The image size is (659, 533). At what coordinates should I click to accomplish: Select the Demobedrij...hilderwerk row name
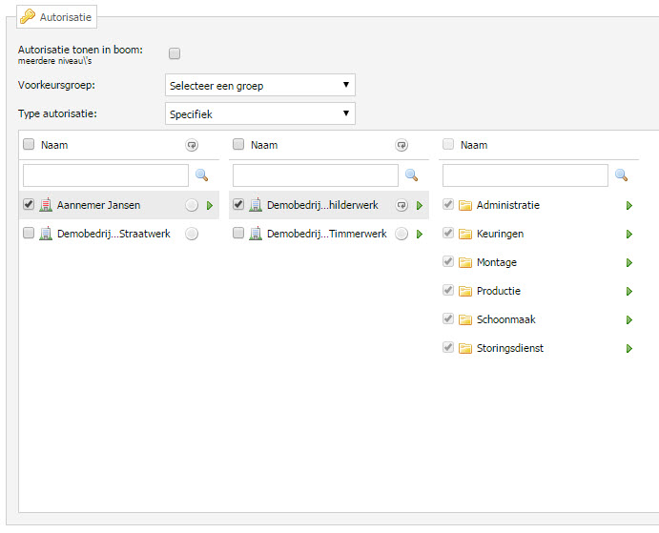322,205
